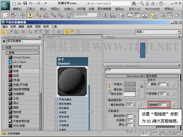The width and height of the screenshot is (183, 137).
Task: Toggle the highlighted Lay Out All icon
Action: (x=66, y=32)
